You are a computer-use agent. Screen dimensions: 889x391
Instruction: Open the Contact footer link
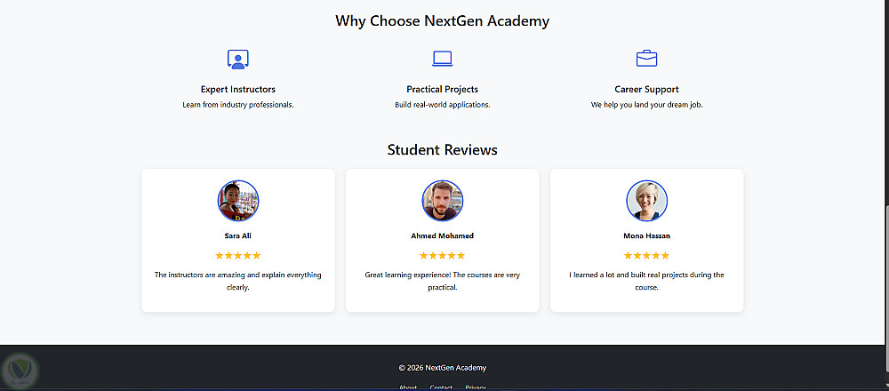tap(441, 387)
